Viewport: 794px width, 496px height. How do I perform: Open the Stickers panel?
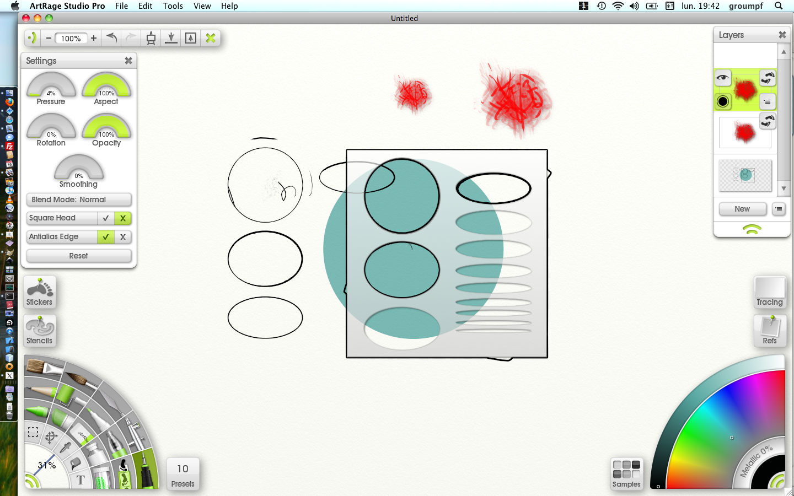tap(40, 292)
